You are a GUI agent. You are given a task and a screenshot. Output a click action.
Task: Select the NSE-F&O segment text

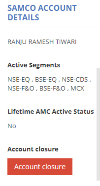[x=21, y=88]
